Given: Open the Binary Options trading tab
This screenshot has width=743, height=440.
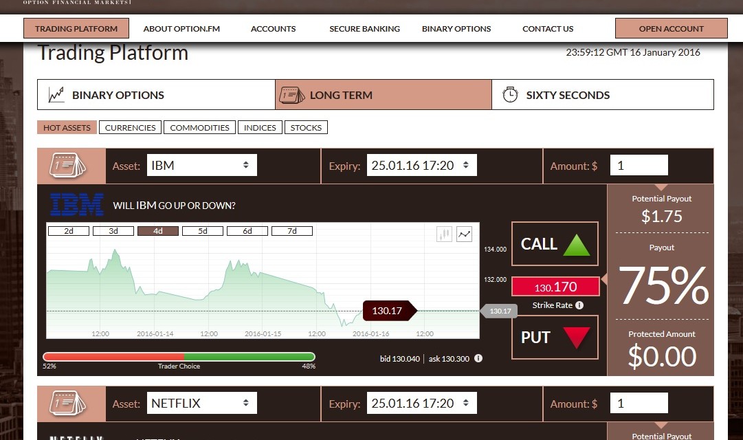Looking at the screenshot, I should (x=156, y=95).
